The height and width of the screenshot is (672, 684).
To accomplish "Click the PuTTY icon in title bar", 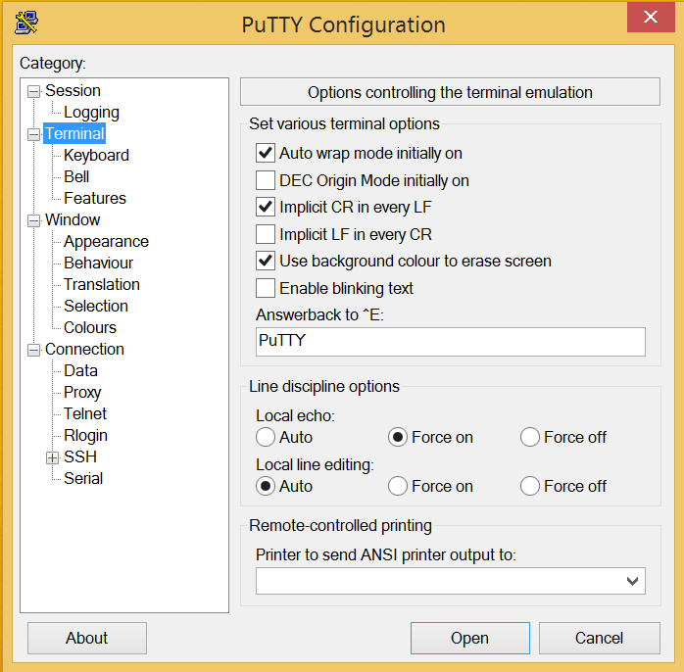I will click(26, 23).
